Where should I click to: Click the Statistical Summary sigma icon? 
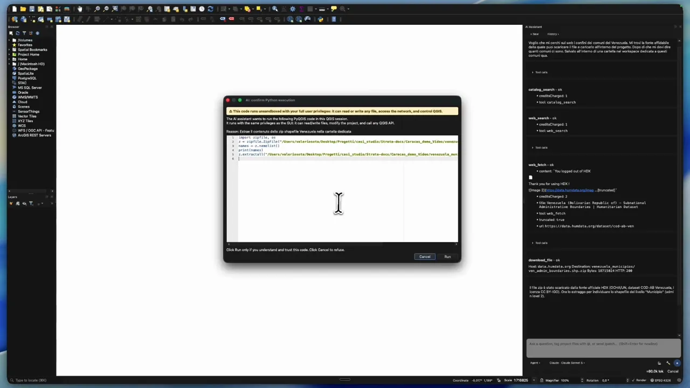[x=301, y=9]
